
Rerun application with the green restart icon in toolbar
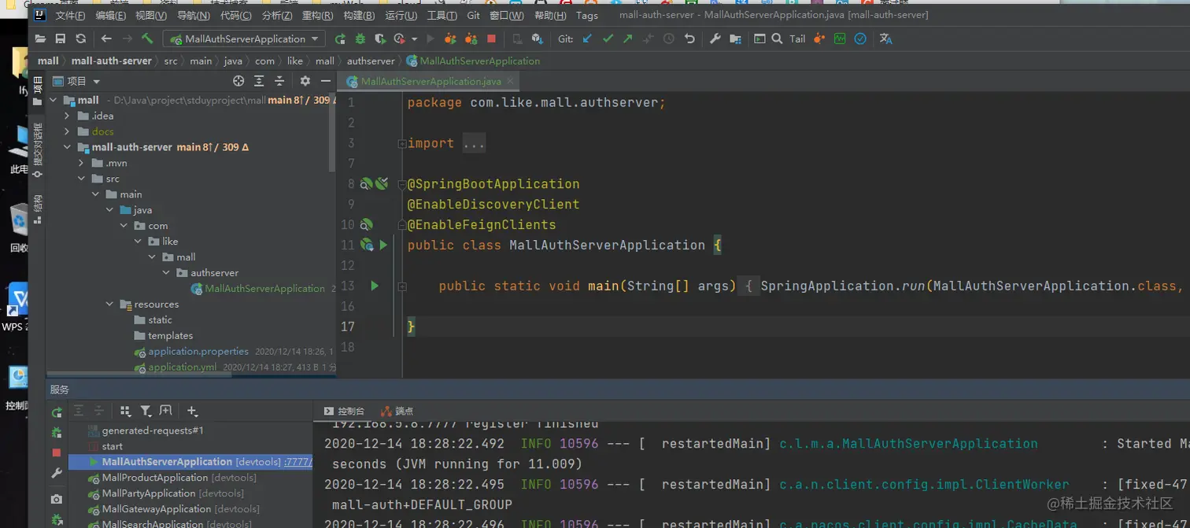[x=340, y=39]
